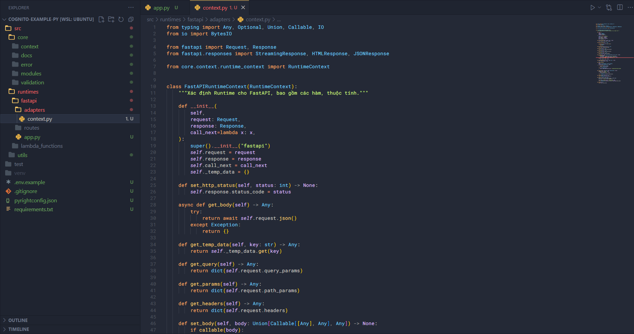
Task: Open Explorer views and more actions menu
Action: coord(131,8)
